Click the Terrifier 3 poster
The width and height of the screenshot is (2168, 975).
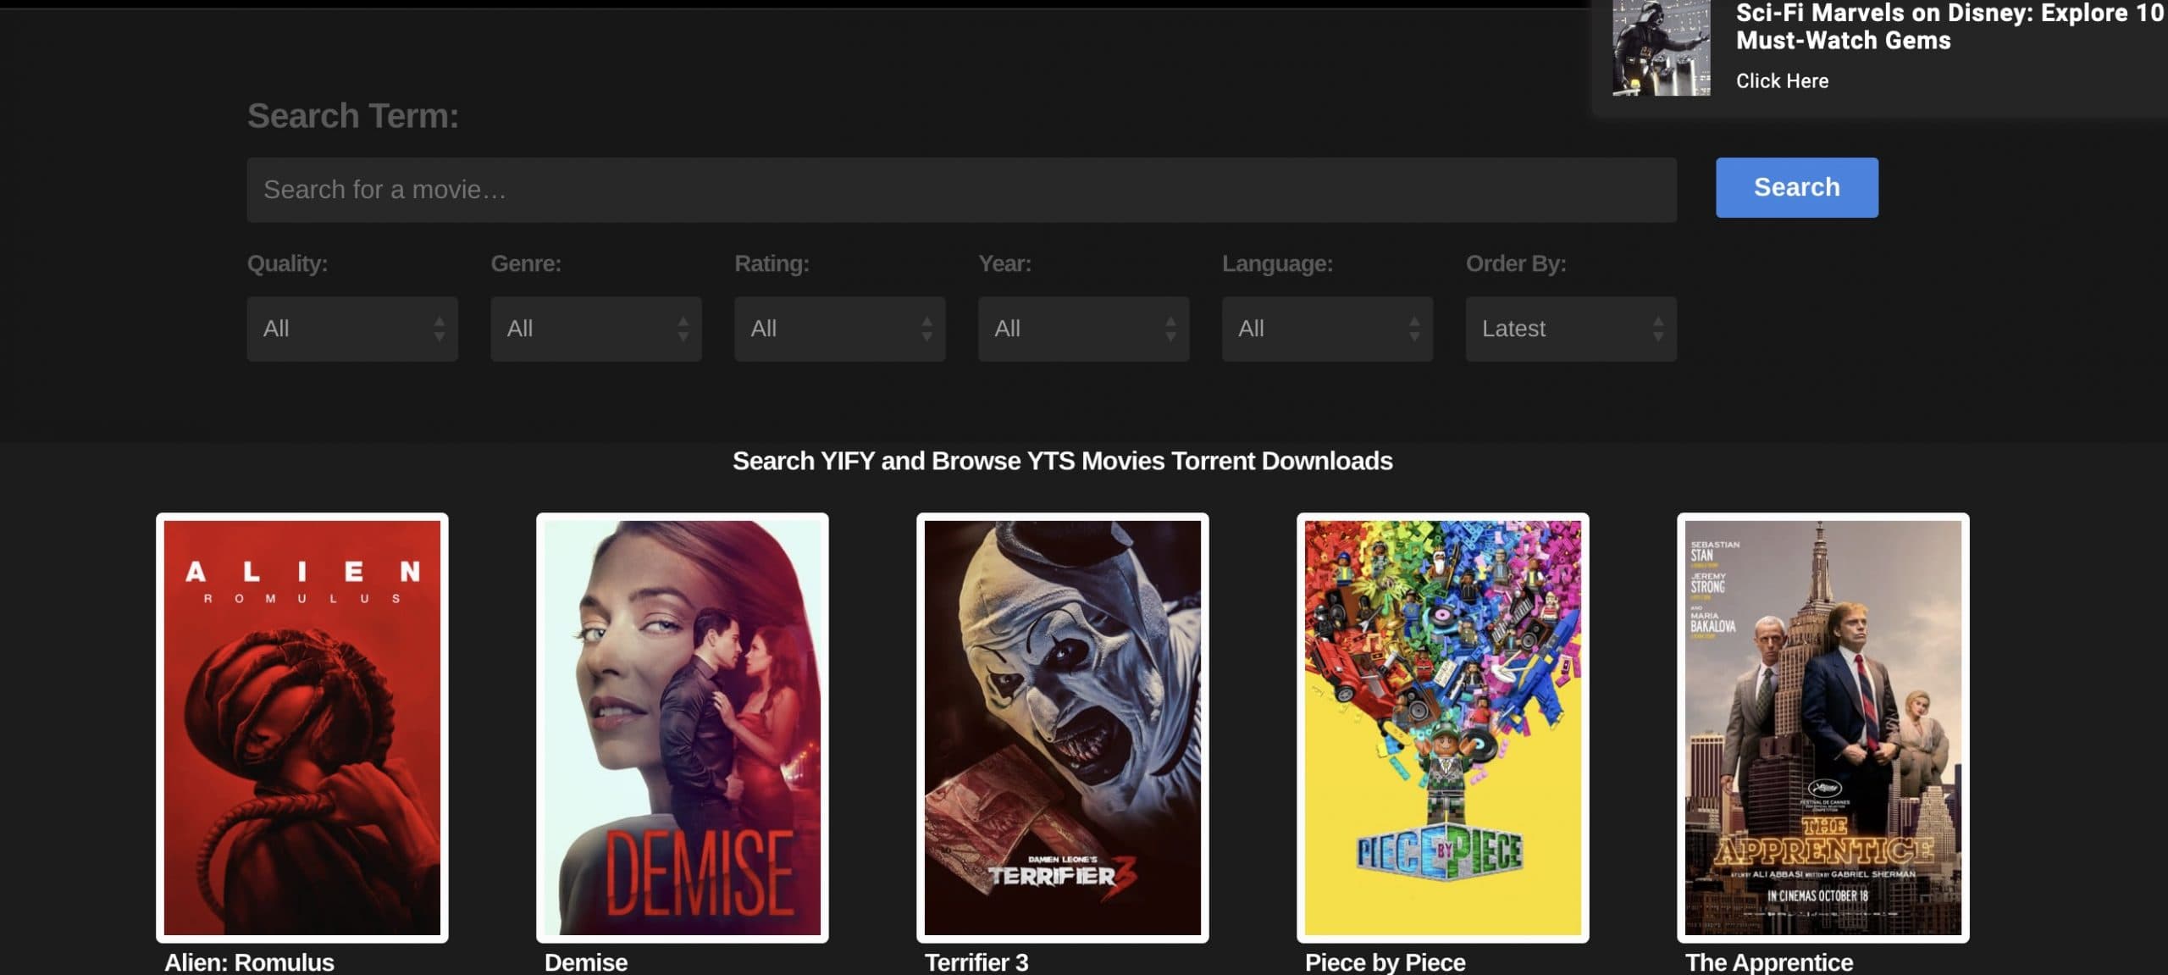[x=1062, y=727]
